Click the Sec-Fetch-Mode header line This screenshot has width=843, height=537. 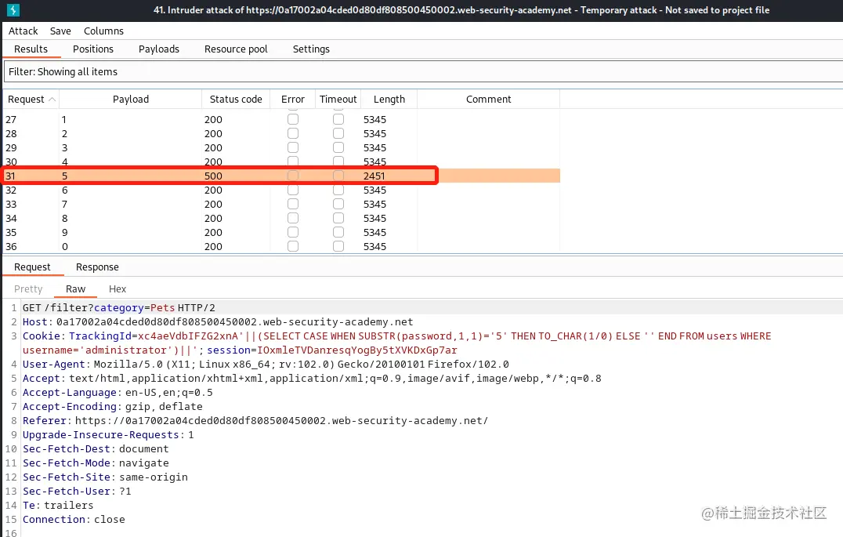96,463
